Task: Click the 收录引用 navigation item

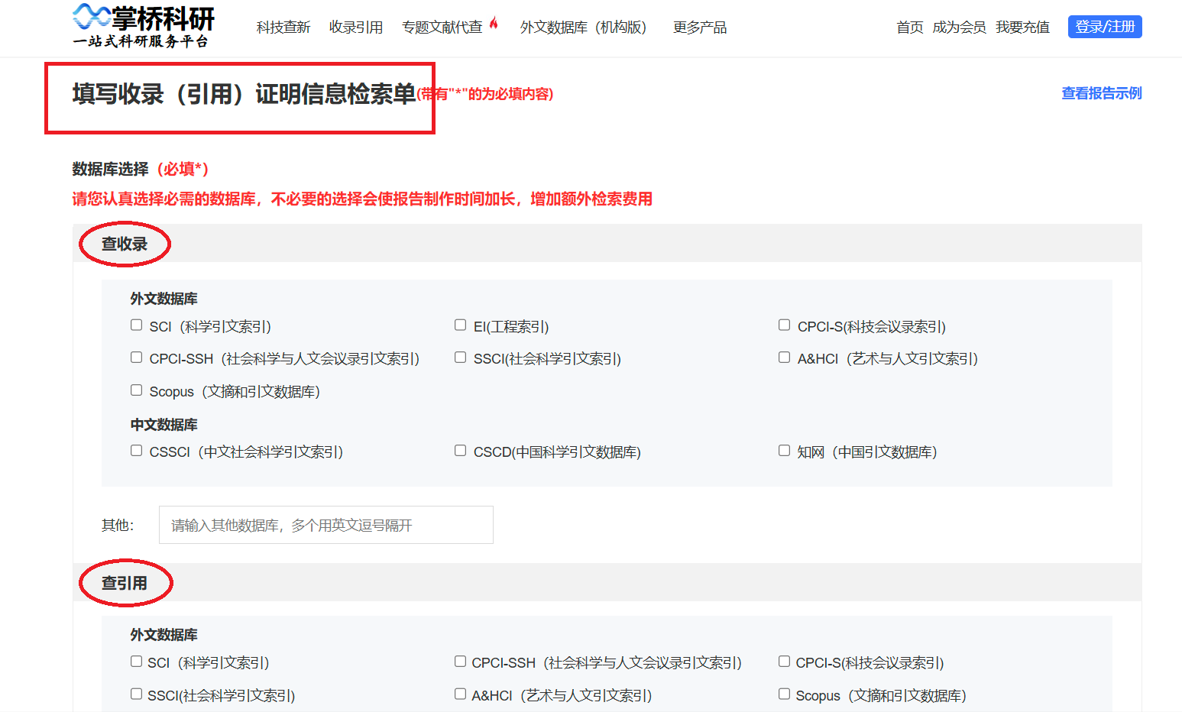Action: click(x=356, y=27)
